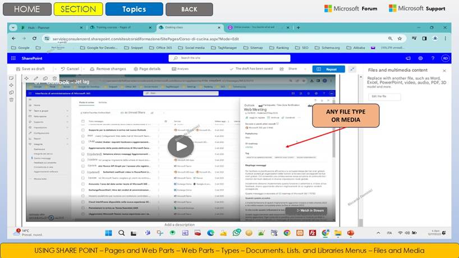Image resolution: width=459 pixels, height=258 pixels.
Task: Open the Chrome three-dot menu
Action: tap(445, 38)
